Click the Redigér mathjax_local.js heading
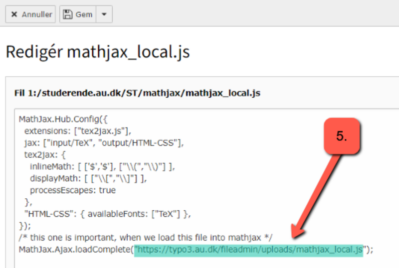This screenshot has width=399, height=268. (x=98, y=52)
